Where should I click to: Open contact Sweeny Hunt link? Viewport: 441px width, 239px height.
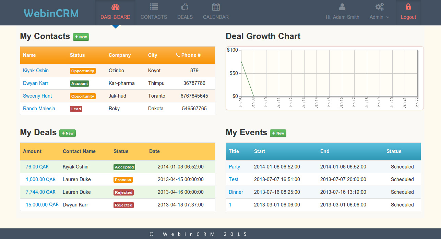[x=37, y=96]
